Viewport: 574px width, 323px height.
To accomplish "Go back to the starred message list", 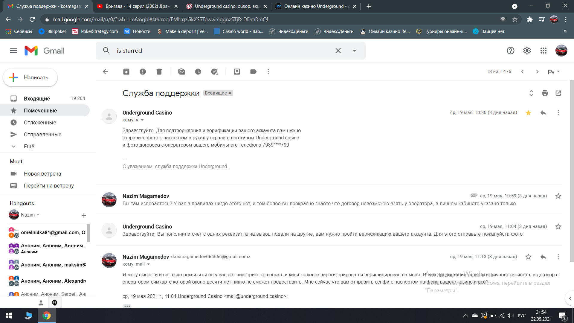I will pyautogui.click(x=105, y=71).
